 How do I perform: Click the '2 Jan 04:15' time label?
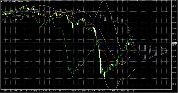click(14, 91)
